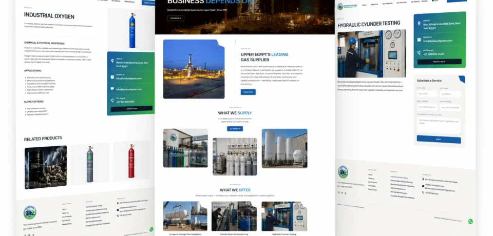The image size is (493, 236).
Task: Click Request a Quote in Hydraulic page green card
Action: point(439,62)
